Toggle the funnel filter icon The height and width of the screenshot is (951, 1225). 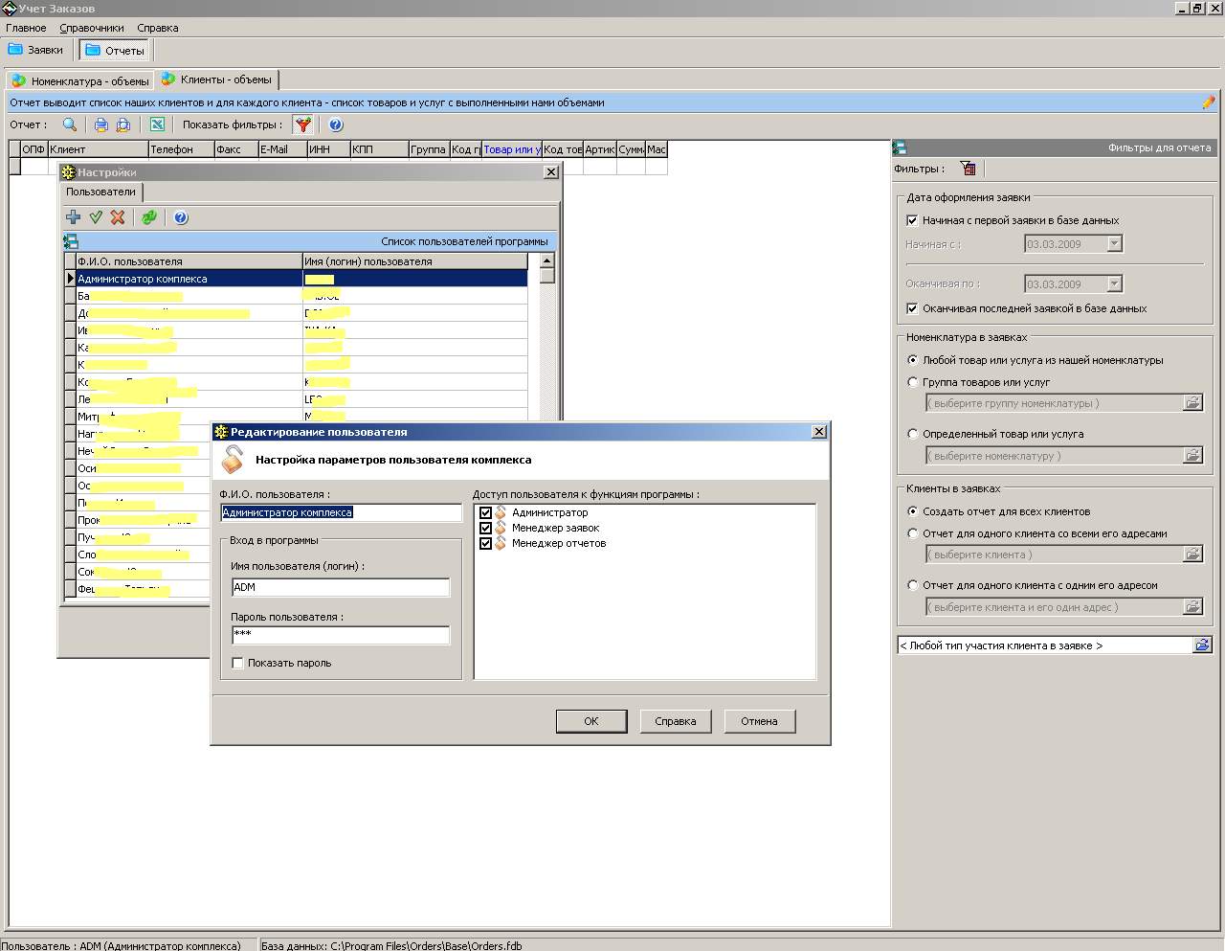(x=302, y=125)
